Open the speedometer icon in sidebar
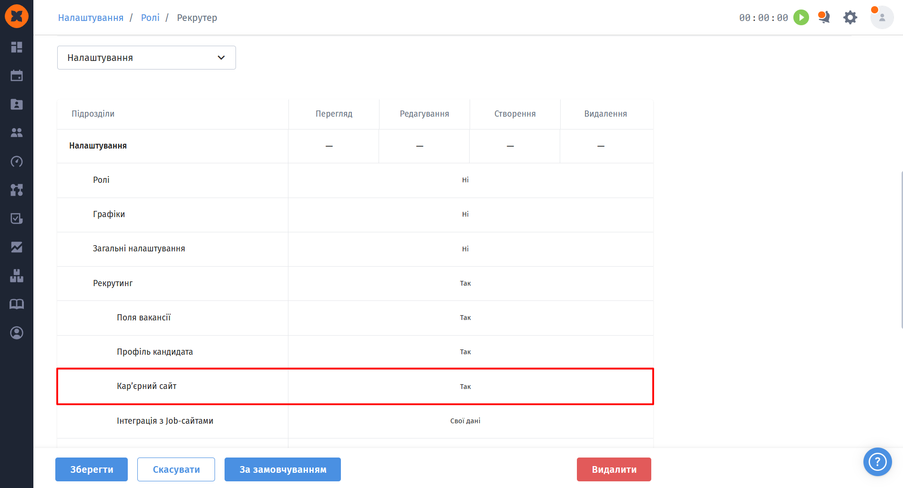903x488 pixels. [17, 161]
